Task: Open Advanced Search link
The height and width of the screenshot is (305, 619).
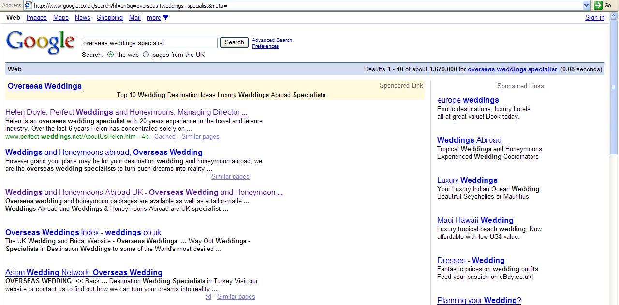Action: tap(272, 40)
